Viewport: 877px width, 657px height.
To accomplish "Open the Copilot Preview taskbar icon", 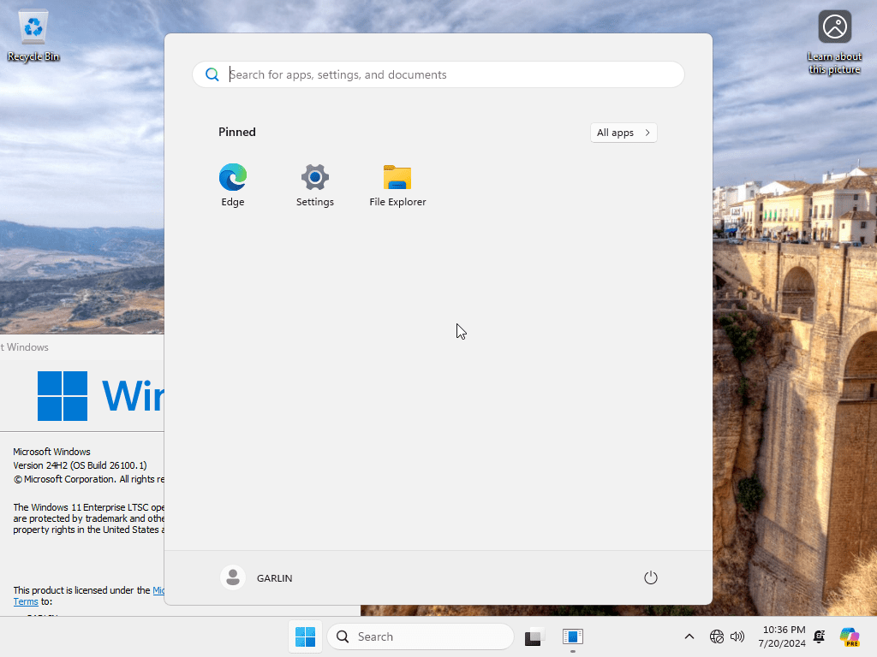I will 850,636.
